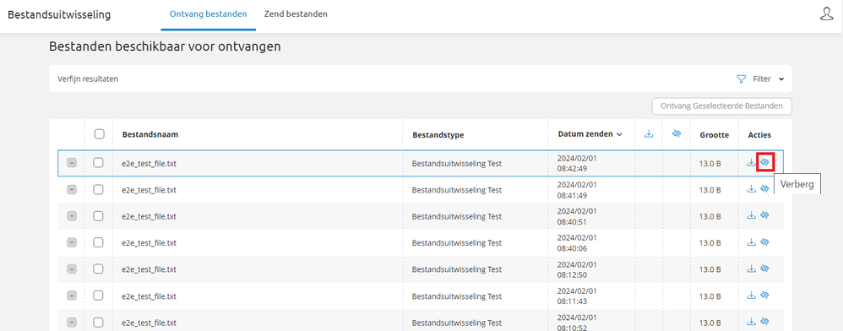
Task: Click Bestandsuitwisseling Test in the 08:12:50 row
Action: pos(456,269)
